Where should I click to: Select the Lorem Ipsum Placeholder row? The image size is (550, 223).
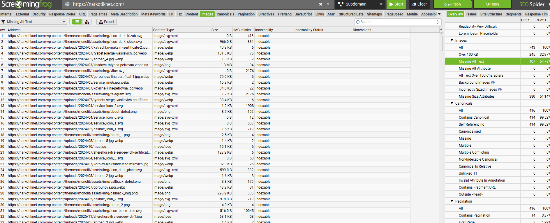pos(498,34)
